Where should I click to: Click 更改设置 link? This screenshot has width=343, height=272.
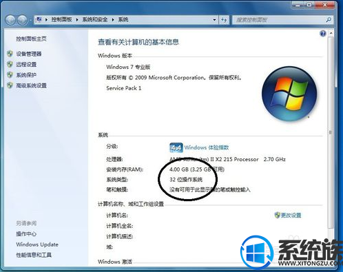point(291,216)
